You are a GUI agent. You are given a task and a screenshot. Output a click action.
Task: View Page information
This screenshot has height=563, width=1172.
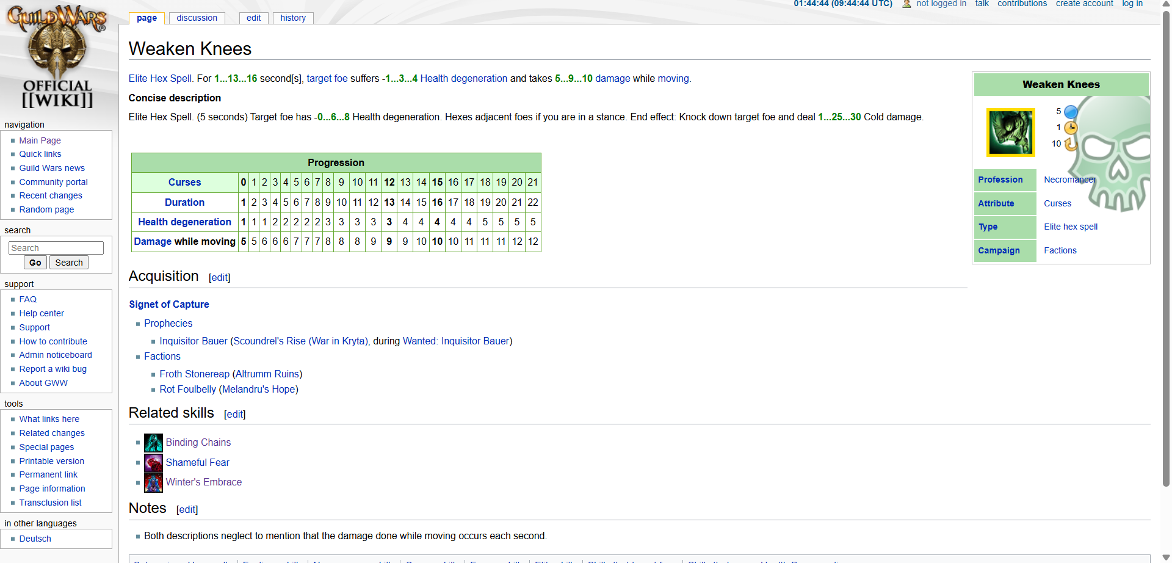pyautogui.click(x=52, y=489)
